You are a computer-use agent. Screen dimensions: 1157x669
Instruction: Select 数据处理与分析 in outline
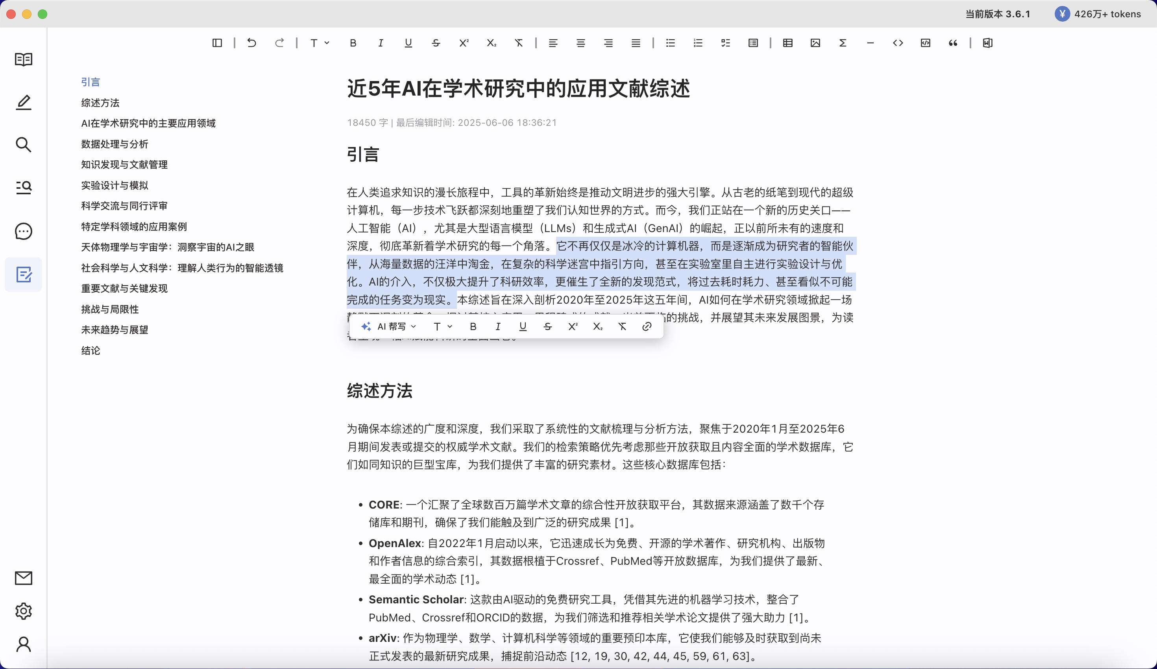115,144
